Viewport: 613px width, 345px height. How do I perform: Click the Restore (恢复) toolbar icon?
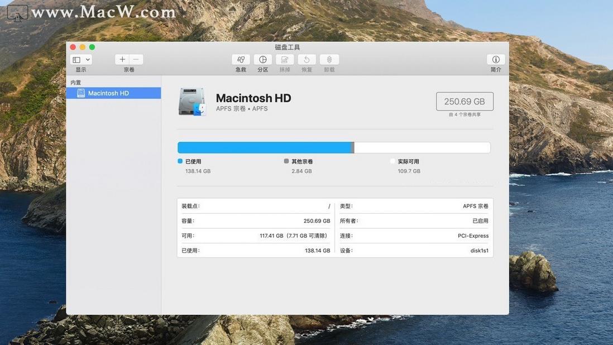(x=307, y=59)
